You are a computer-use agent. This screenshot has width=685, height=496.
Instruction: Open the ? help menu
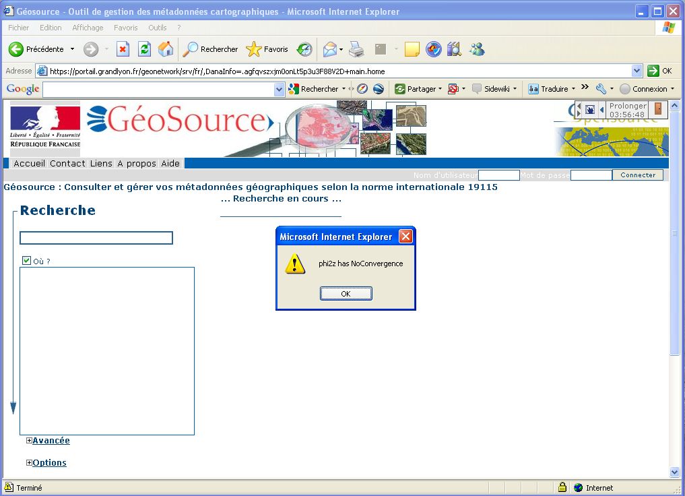pos(178,28)
